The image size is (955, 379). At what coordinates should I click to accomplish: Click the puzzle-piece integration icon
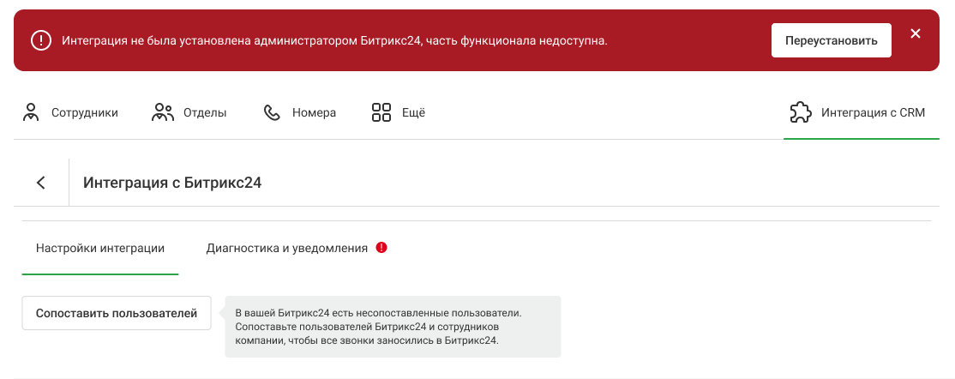click(x=800, y=112)
